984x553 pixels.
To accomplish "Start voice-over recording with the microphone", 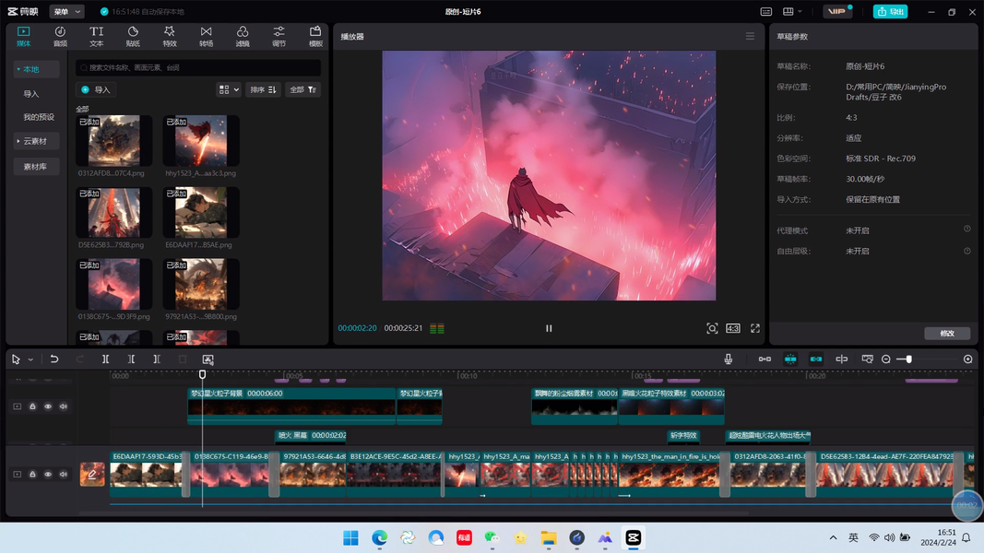I will [728, 359].
